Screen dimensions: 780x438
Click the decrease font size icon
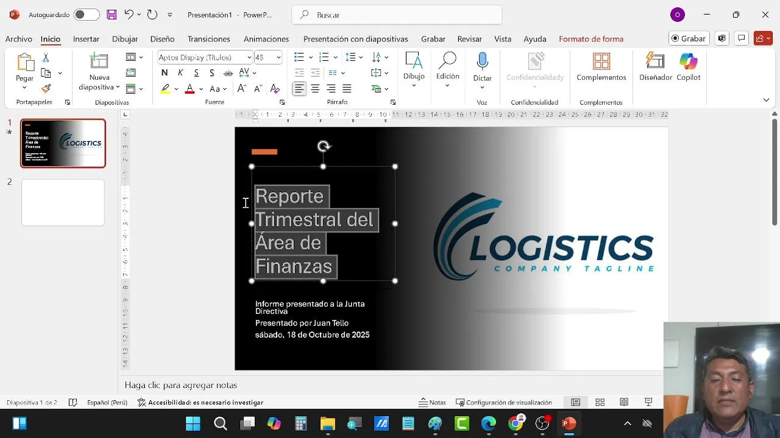(x=258, y=89)
